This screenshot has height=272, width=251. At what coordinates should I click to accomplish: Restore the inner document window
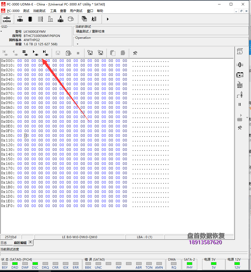pos(241,11)
